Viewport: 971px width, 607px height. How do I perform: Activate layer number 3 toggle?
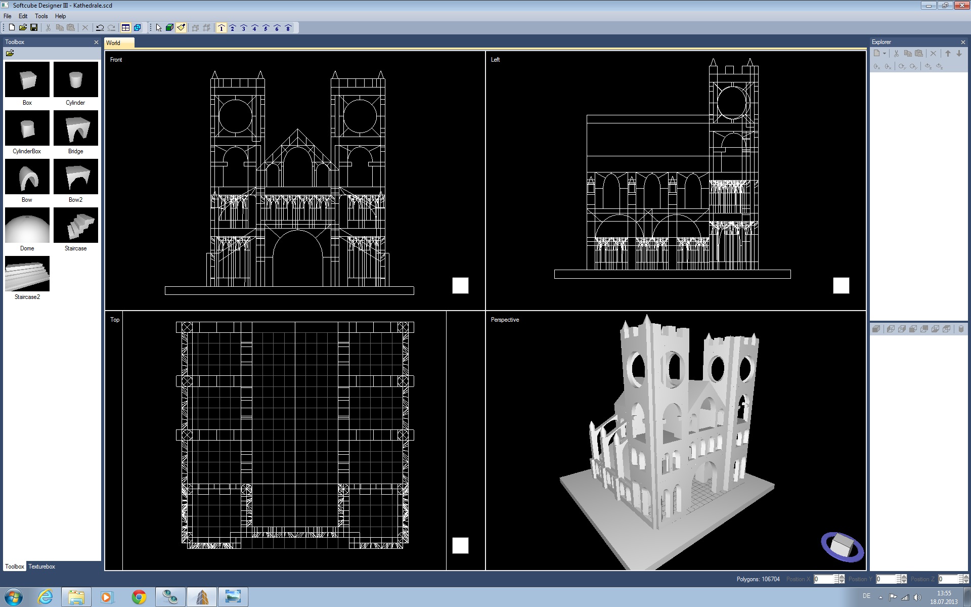(244, 28)
